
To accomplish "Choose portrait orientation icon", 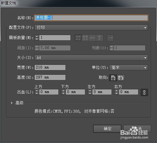I will point(113,78).
